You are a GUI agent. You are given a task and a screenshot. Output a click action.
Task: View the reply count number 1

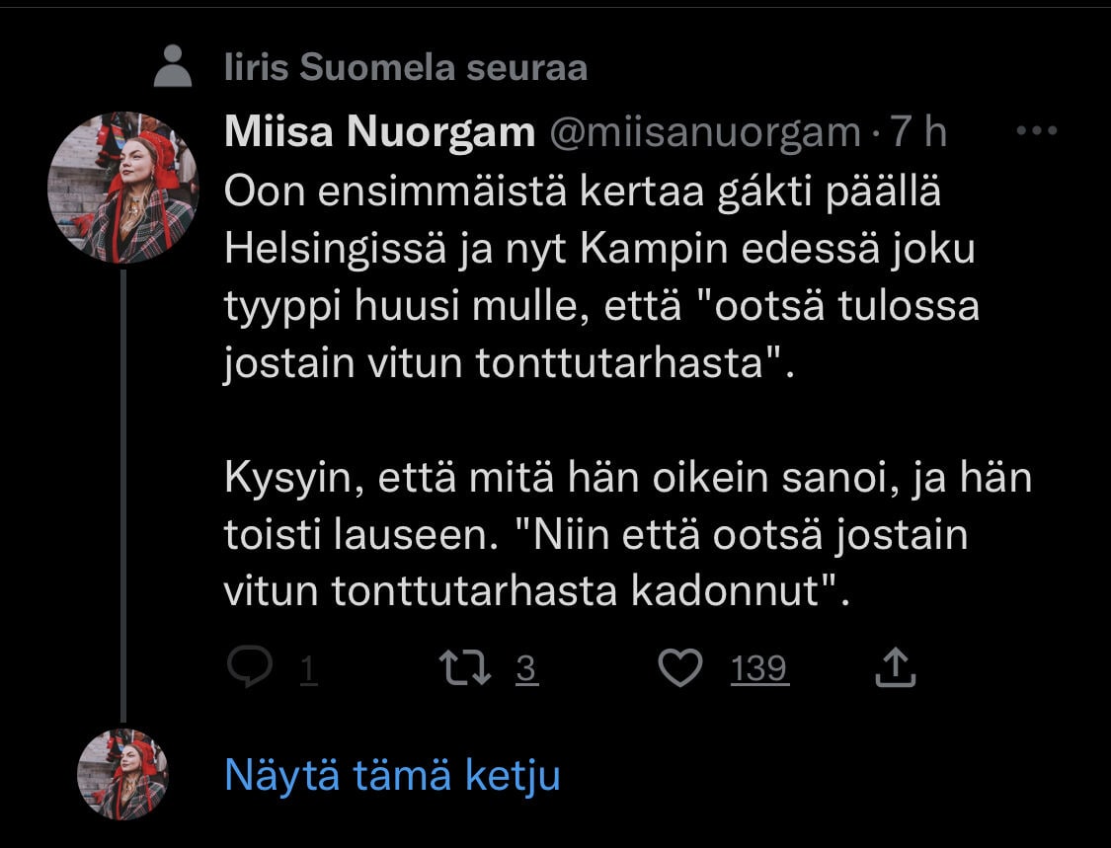[x=307, y=670]
